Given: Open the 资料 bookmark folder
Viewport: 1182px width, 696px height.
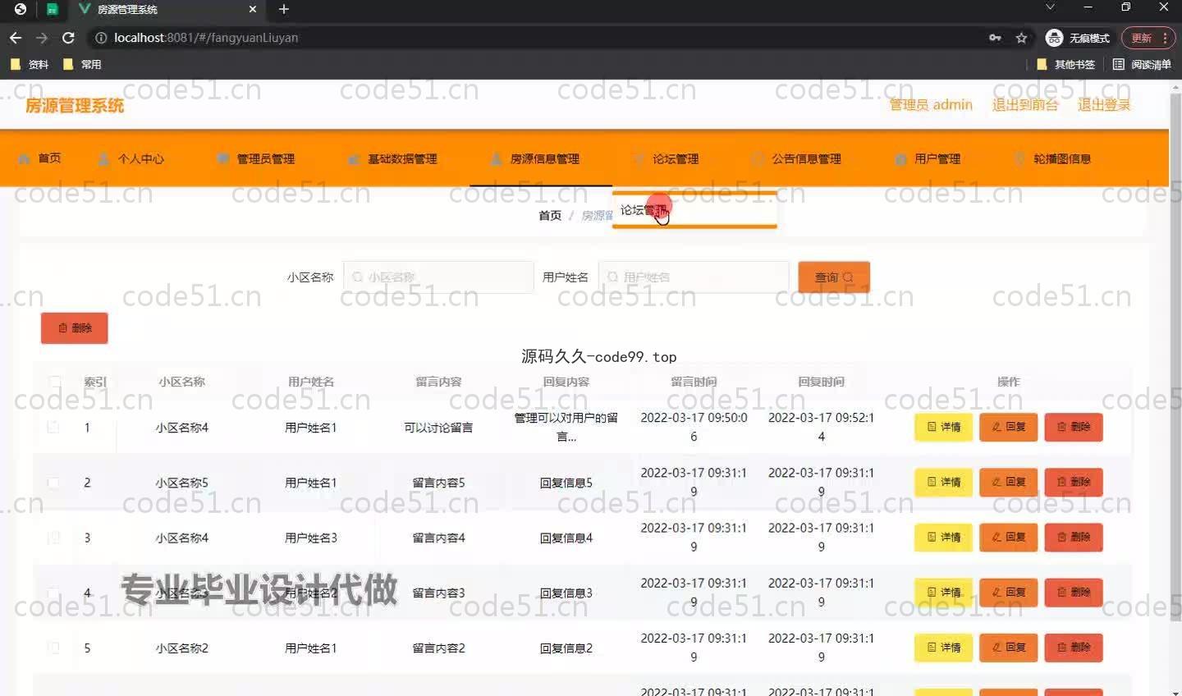Looking at the screenshot, I should tap(30, 64).
